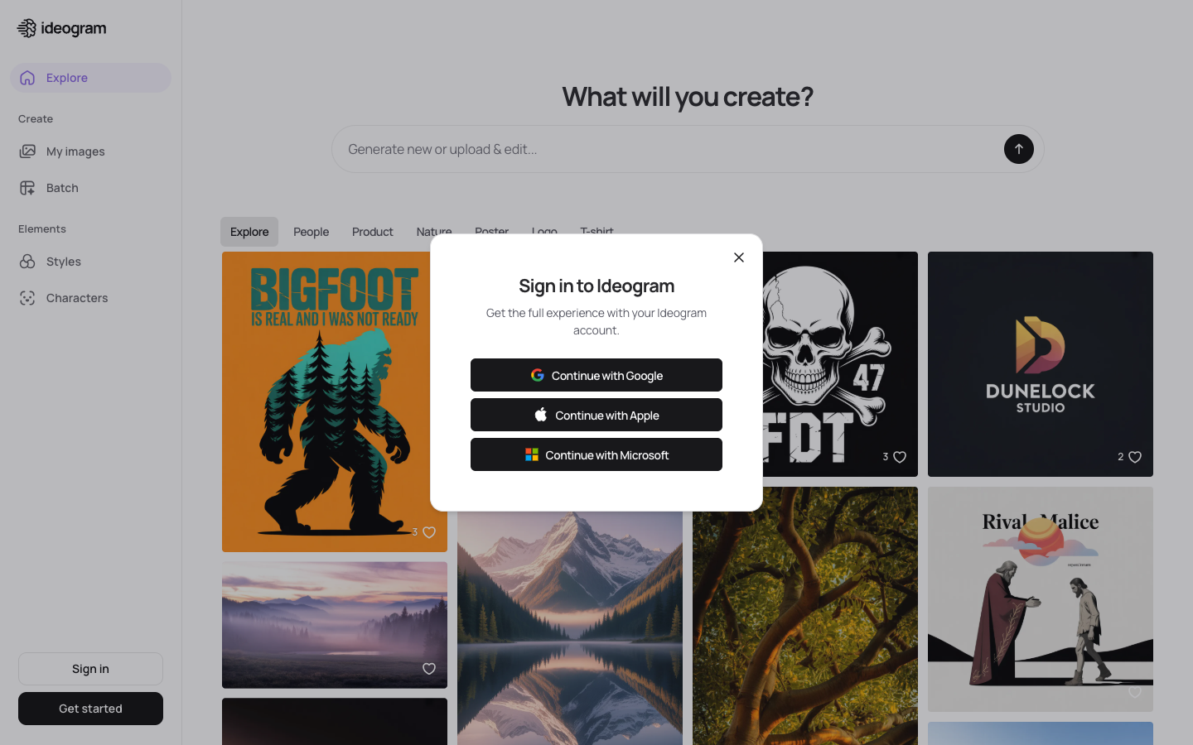Like the Bigfoot poster image
1193x745 pixels.
pos(427,532)
